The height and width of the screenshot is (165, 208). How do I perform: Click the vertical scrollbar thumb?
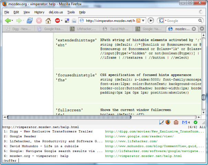[204, 97]
